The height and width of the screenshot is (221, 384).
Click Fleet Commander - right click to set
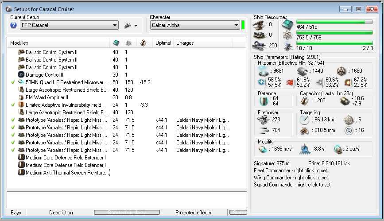click(x=290, y=171)
